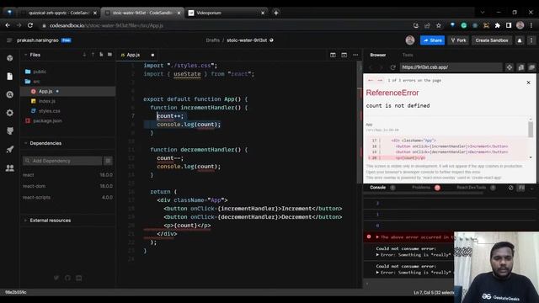
Task: Click the hamburger menu icon beside prakash.narsingrao
Action: (9, 40)
